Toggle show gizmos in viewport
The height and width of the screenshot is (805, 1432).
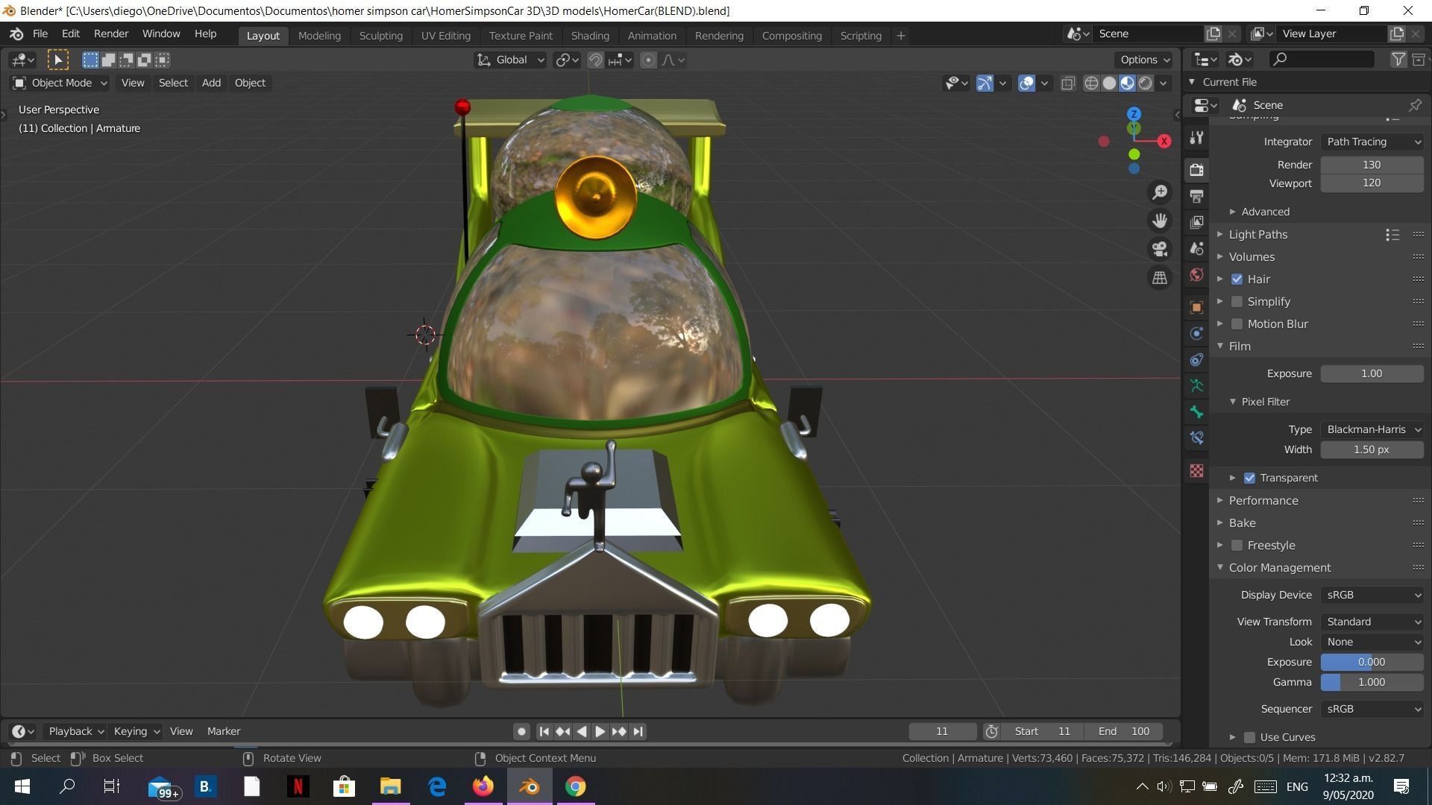984,83
